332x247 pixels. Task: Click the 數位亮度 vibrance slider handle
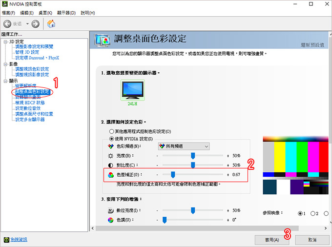point(193,210)
